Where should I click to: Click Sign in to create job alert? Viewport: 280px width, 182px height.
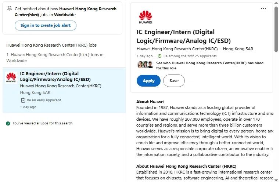(x=46, y=25)
